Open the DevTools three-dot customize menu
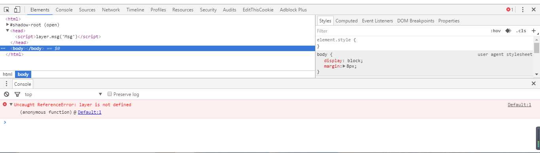Screen dimensions: 540x153 click(x=523, y=9)
